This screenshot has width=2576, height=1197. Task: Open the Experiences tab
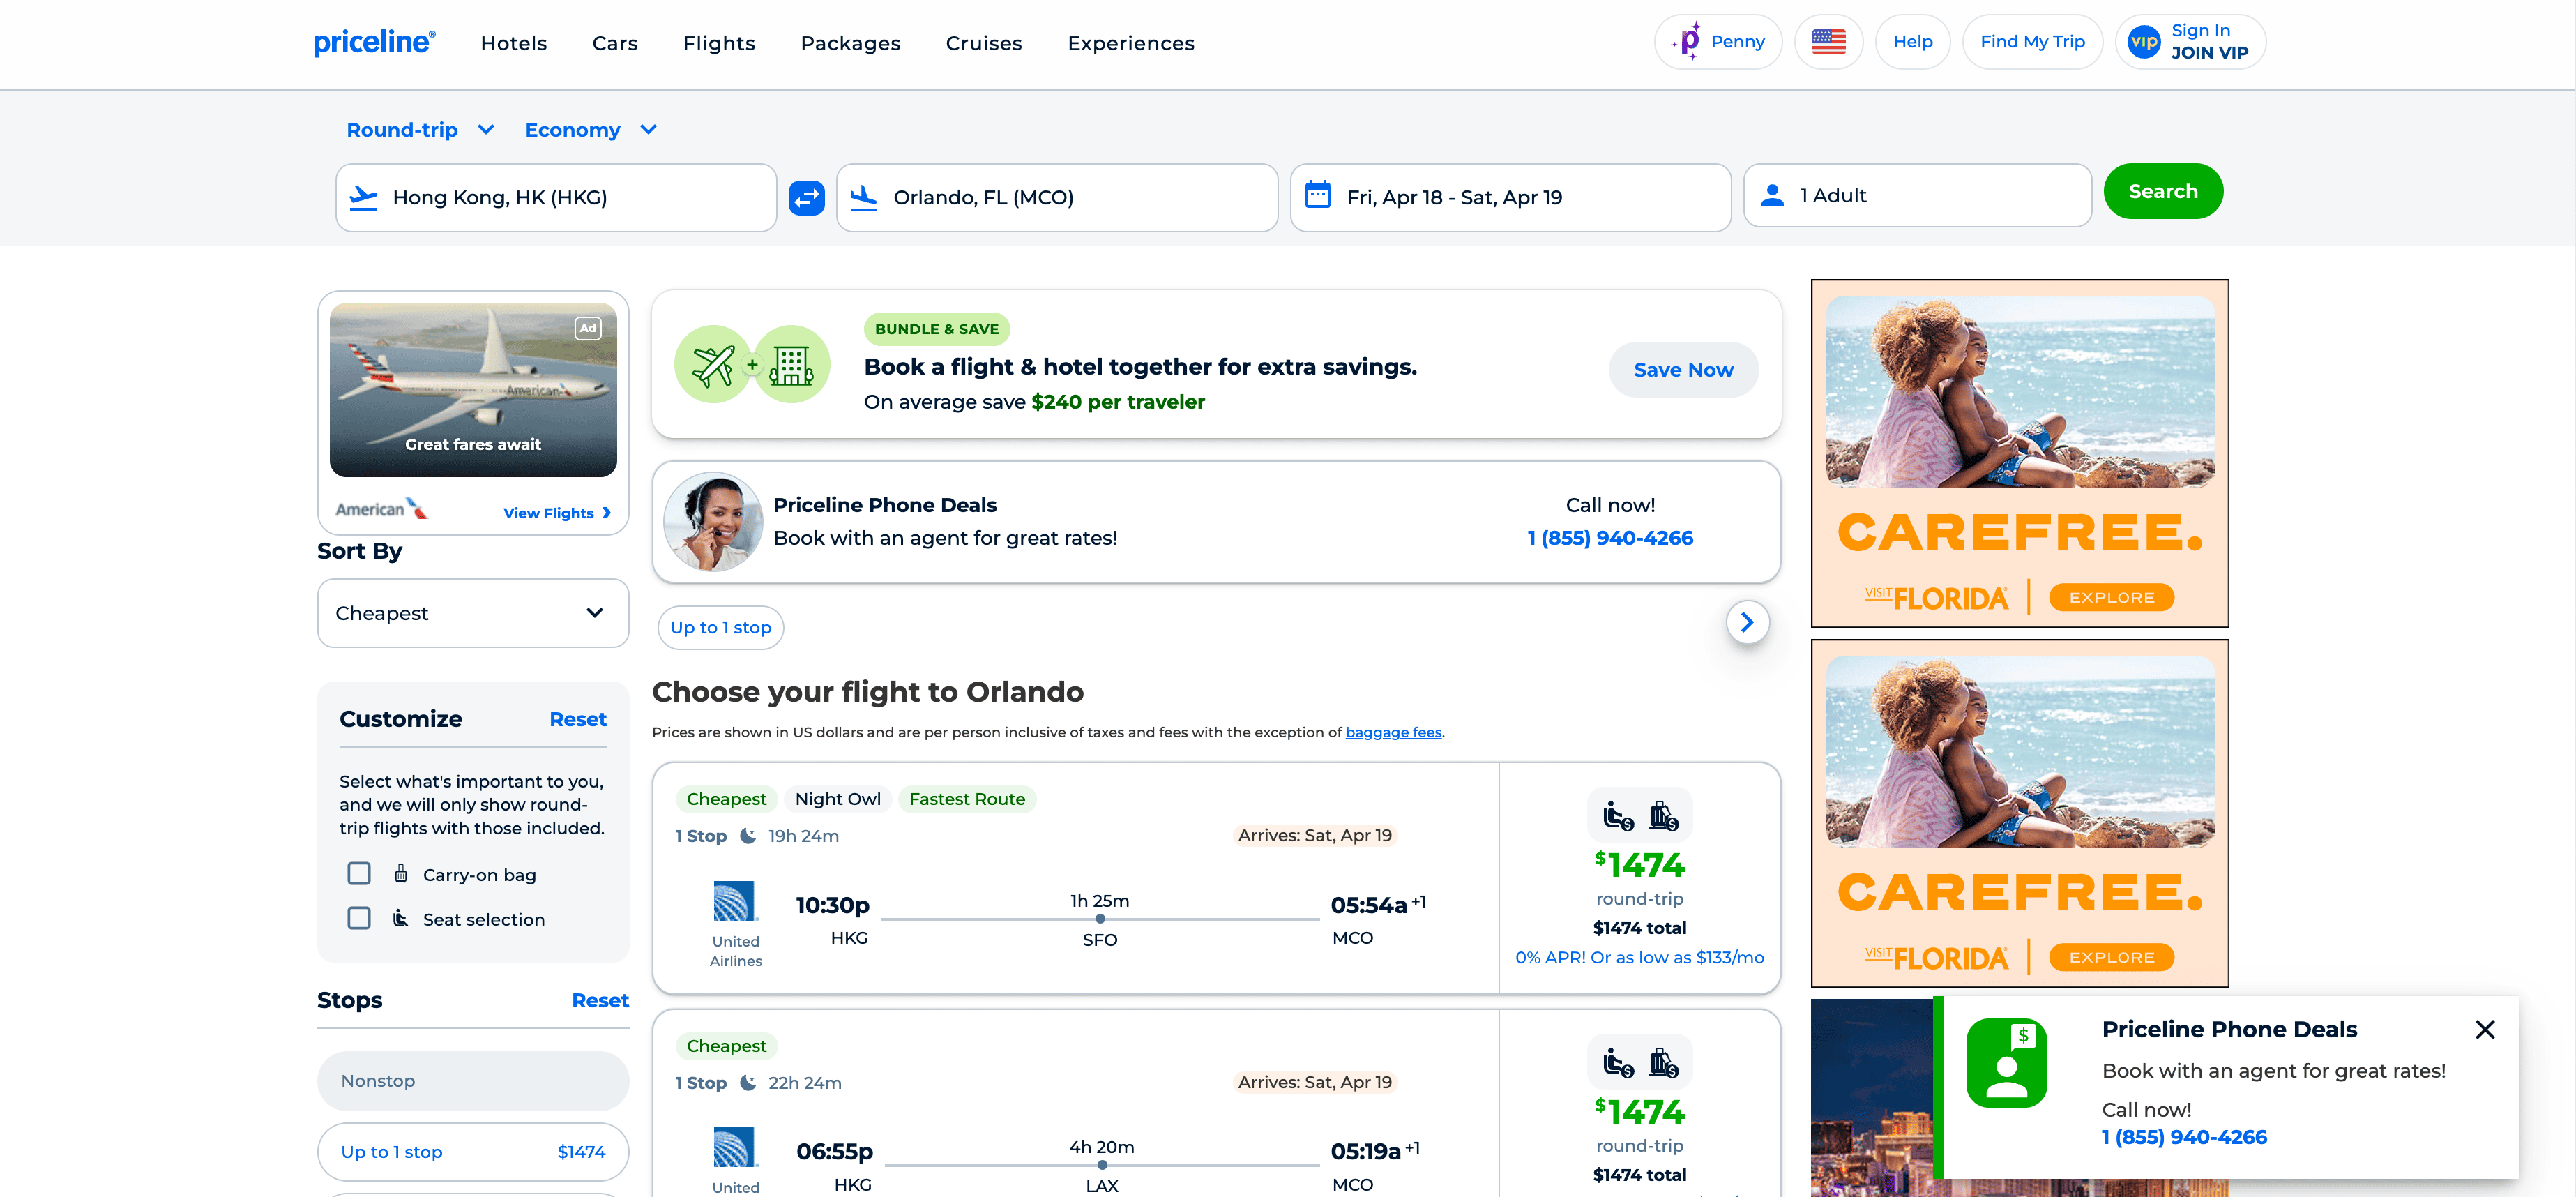point(1131,43)
